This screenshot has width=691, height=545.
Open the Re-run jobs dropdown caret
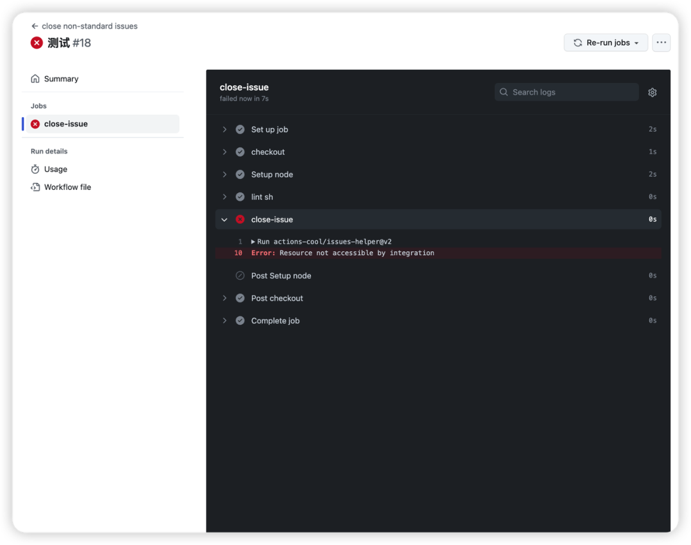637,43
